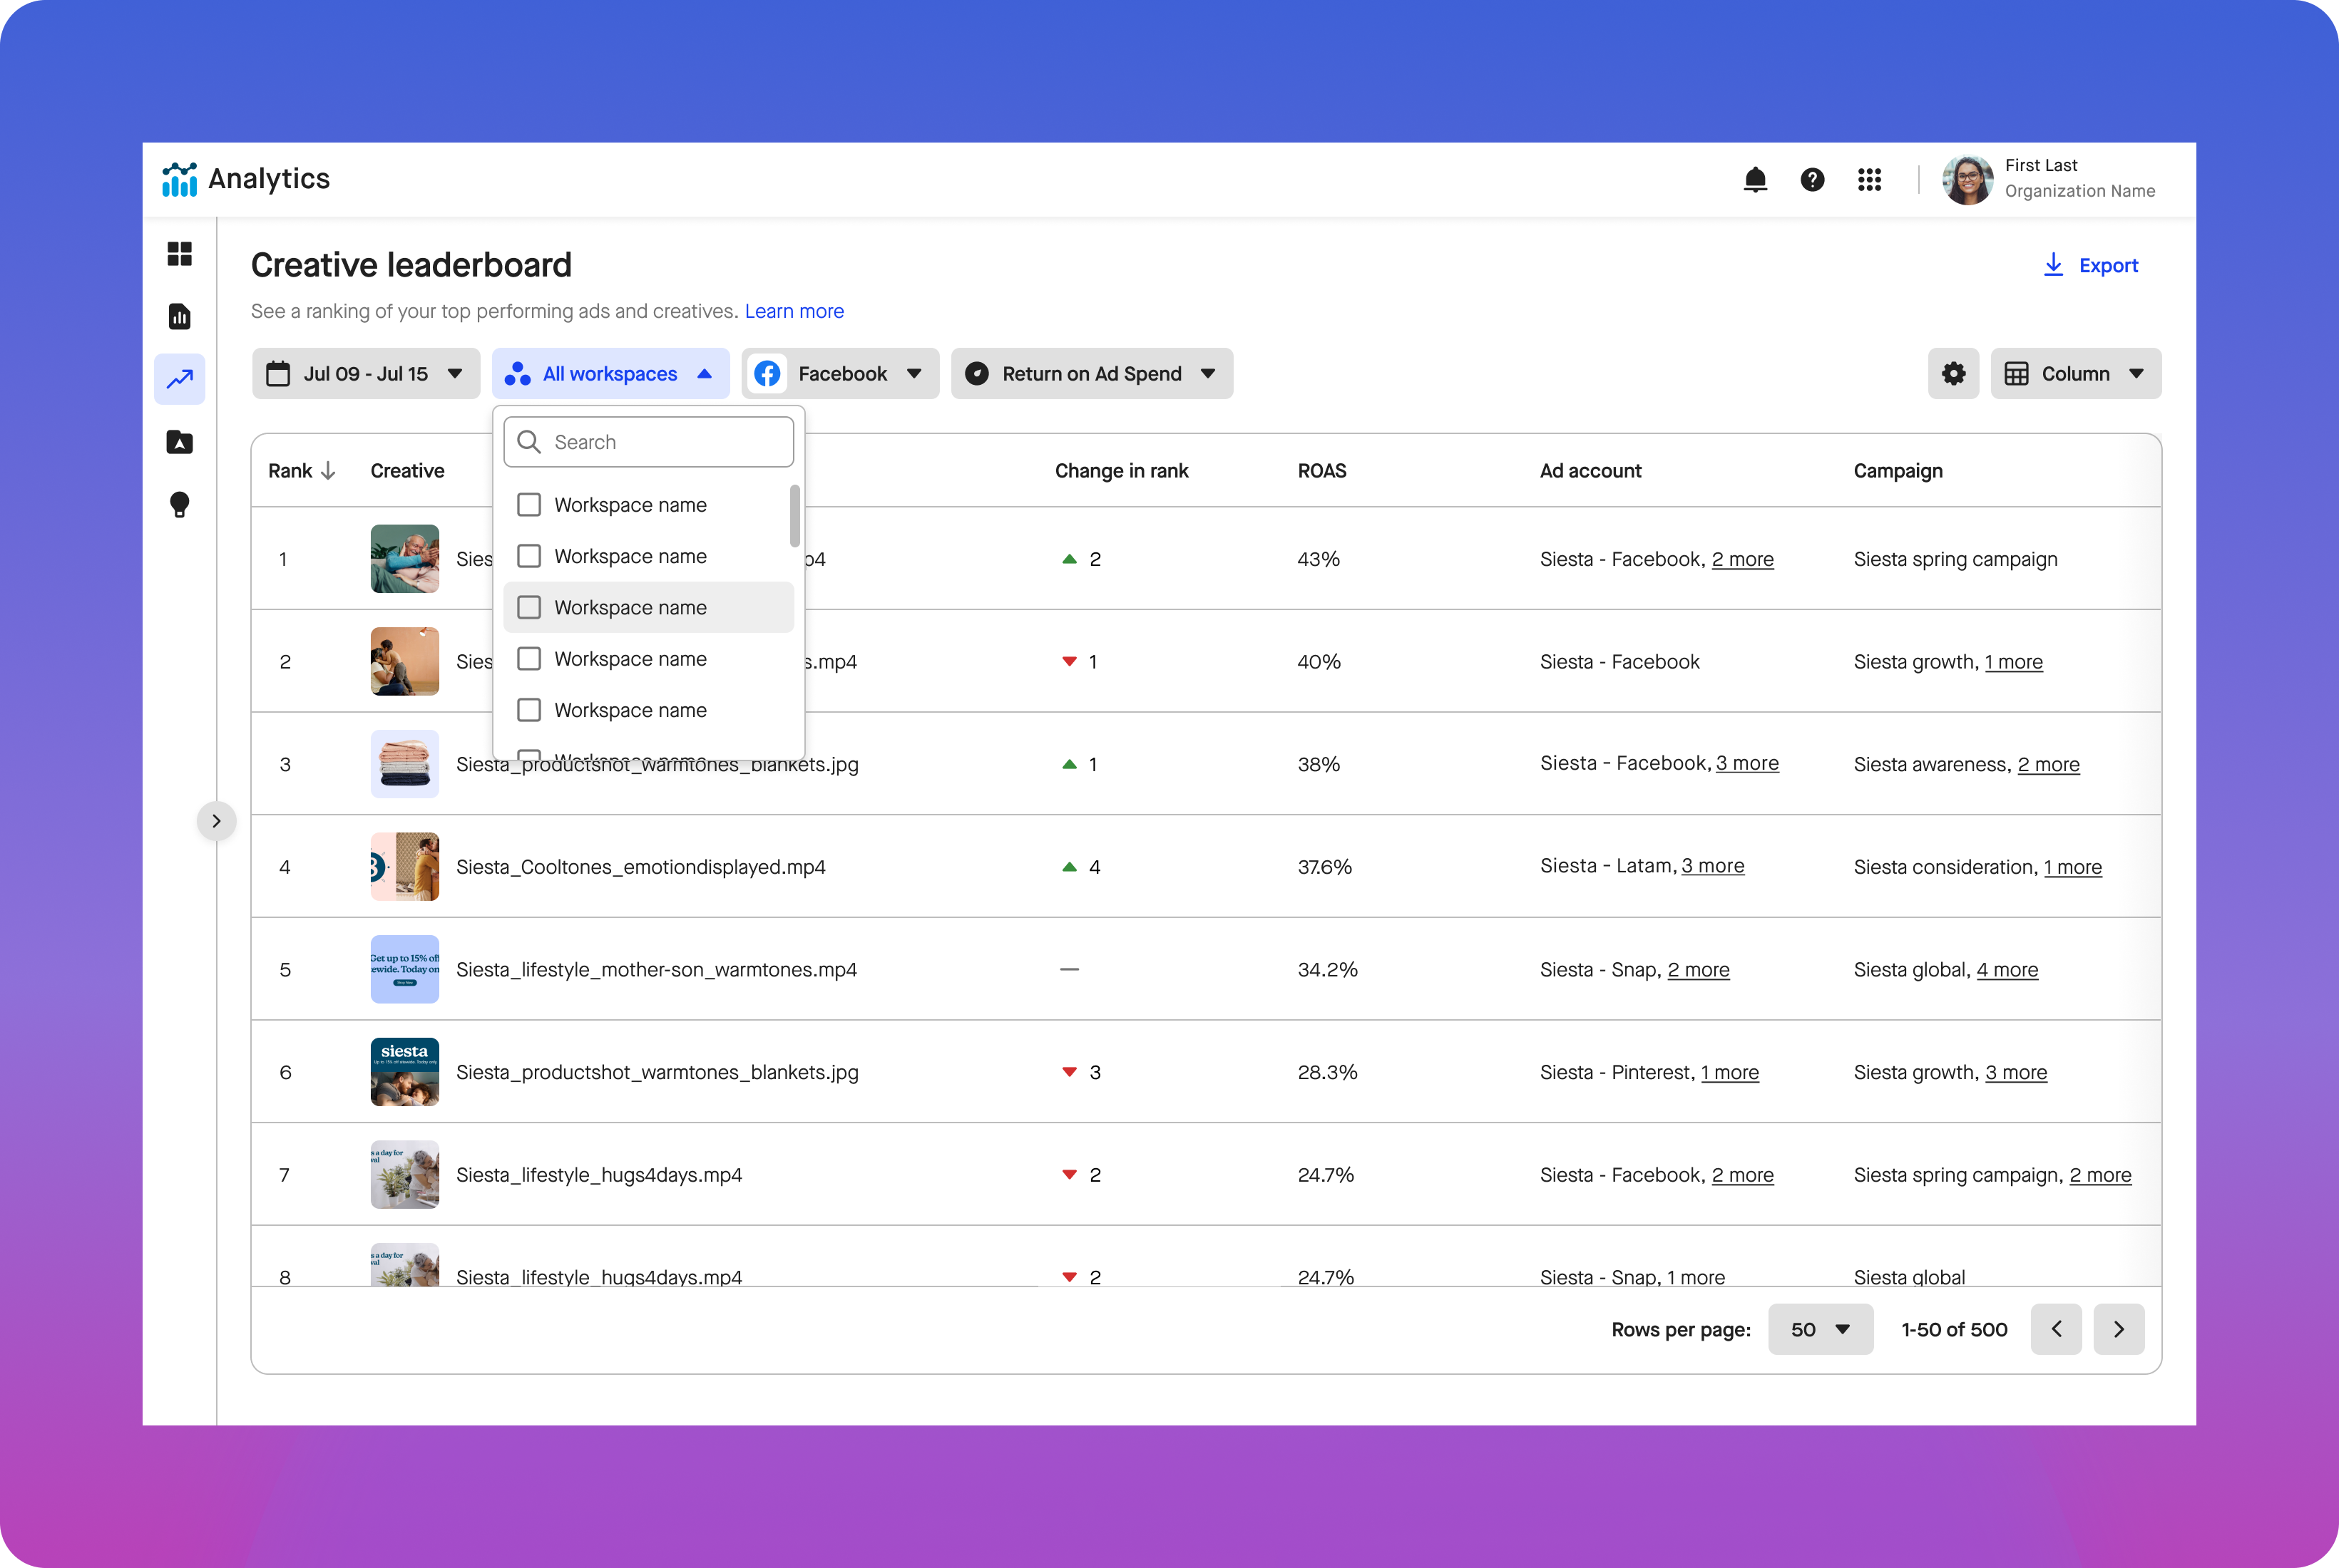Open the dashboard grid sidebar icon
The width and height of the screenshot is (2339, 1568).
pyautogui.click(x=179, y=254)
